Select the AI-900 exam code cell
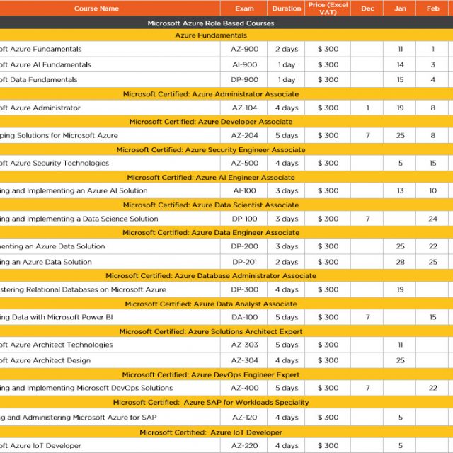The height and width of the screenshot is (453, 453). 243,65
